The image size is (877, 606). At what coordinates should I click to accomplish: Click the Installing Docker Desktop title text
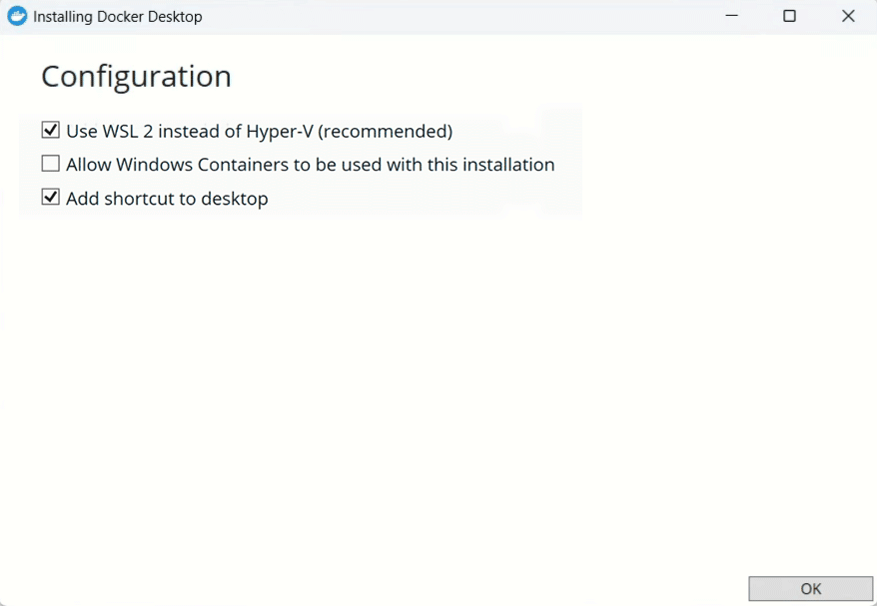118,16
